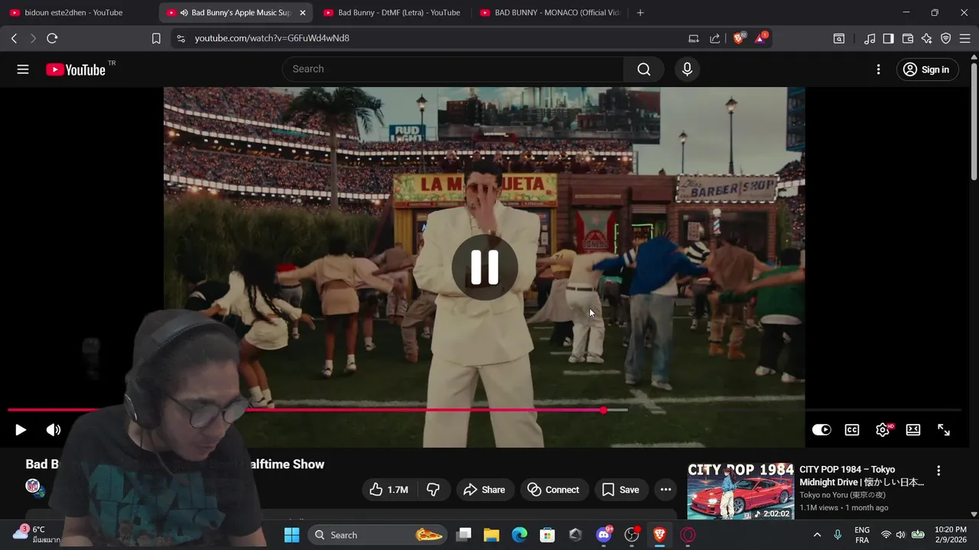Click the taskbar Search box
The height and width of the screenshot is (550, 979).
click(379, 535)
